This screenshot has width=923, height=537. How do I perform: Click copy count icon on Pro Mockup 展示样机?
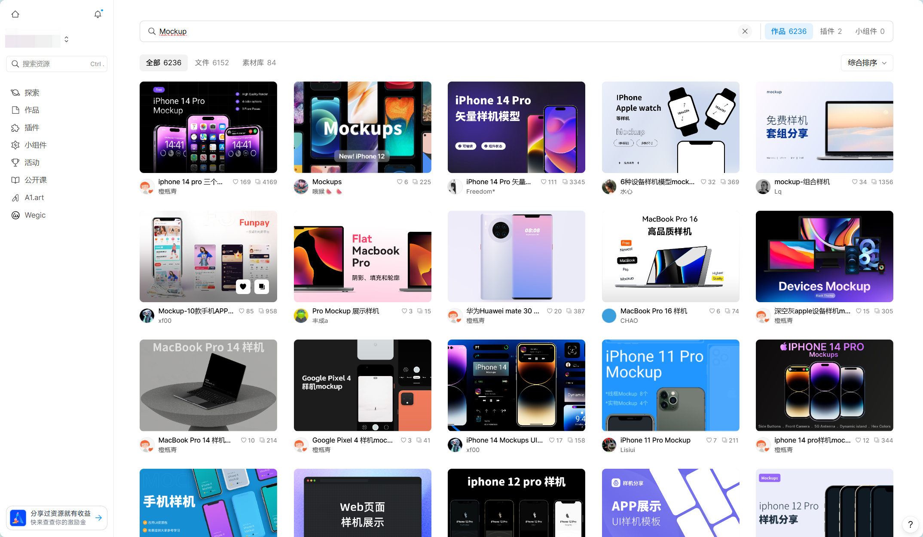coord(420,311)
